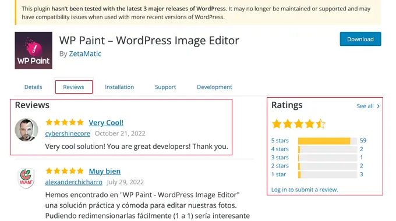
Task: Click the Ratings section heading
Action: [x=287, y=105]
